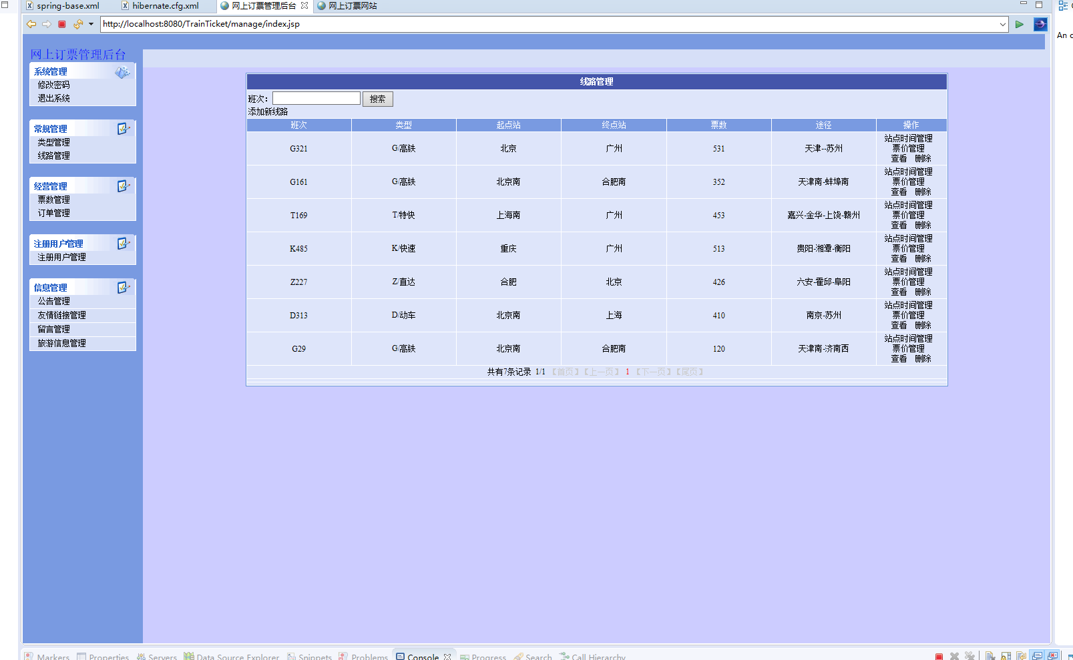Open the 注册用户管理 sidebar link
Screen dimensions: 1073x660
click(61, 257)
